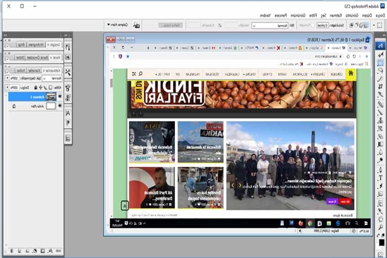Select the Clone Stamp tool
The height and width of the screenshot is (258, 387).
[x=380, y=120]
